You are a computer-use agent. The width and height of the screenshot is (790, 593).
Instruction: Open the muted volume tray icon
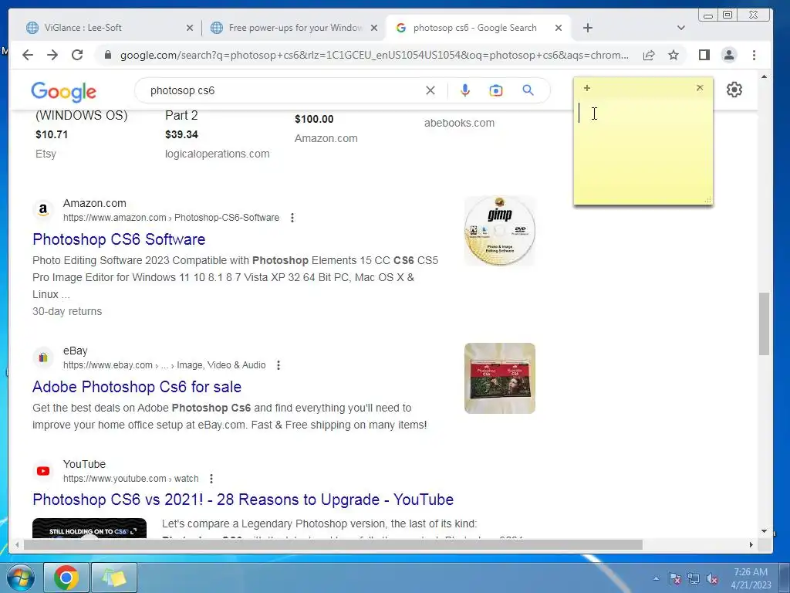712,578
